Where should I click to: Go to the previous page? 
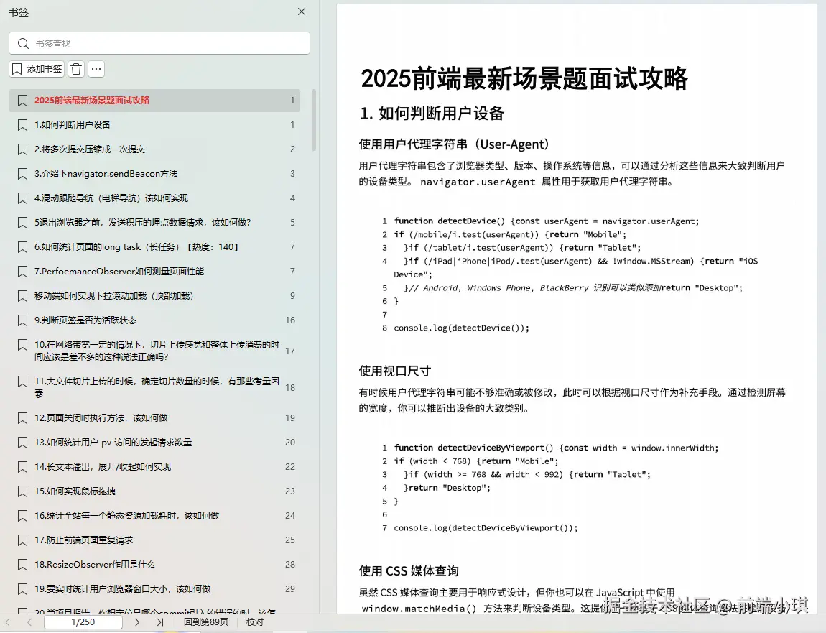(29, 622)
